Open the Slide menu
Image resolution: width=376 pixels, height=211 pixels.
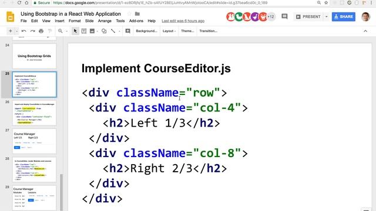(89, 21)
